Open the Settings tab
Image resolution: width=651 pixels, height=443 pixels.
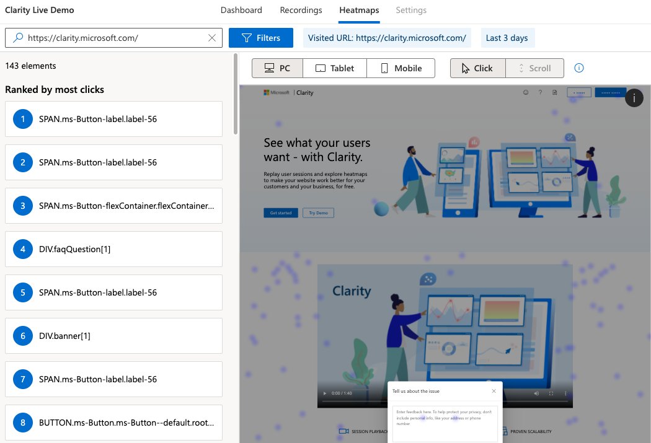(411, 10)
